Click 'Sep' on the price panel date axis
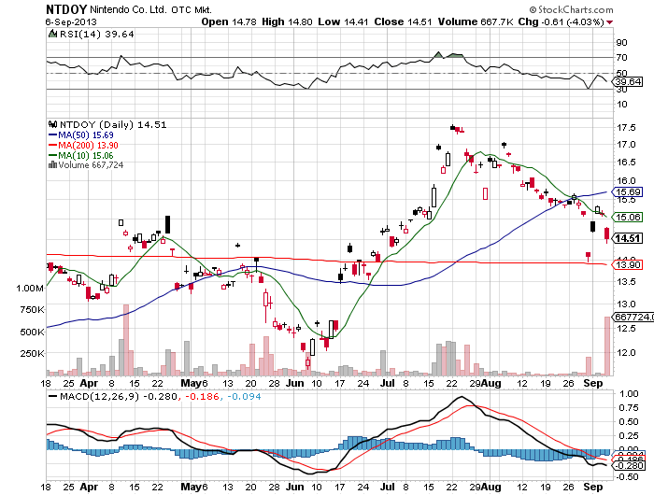Image resolution: width=654 pixels, height=495 pixels. 593,383
